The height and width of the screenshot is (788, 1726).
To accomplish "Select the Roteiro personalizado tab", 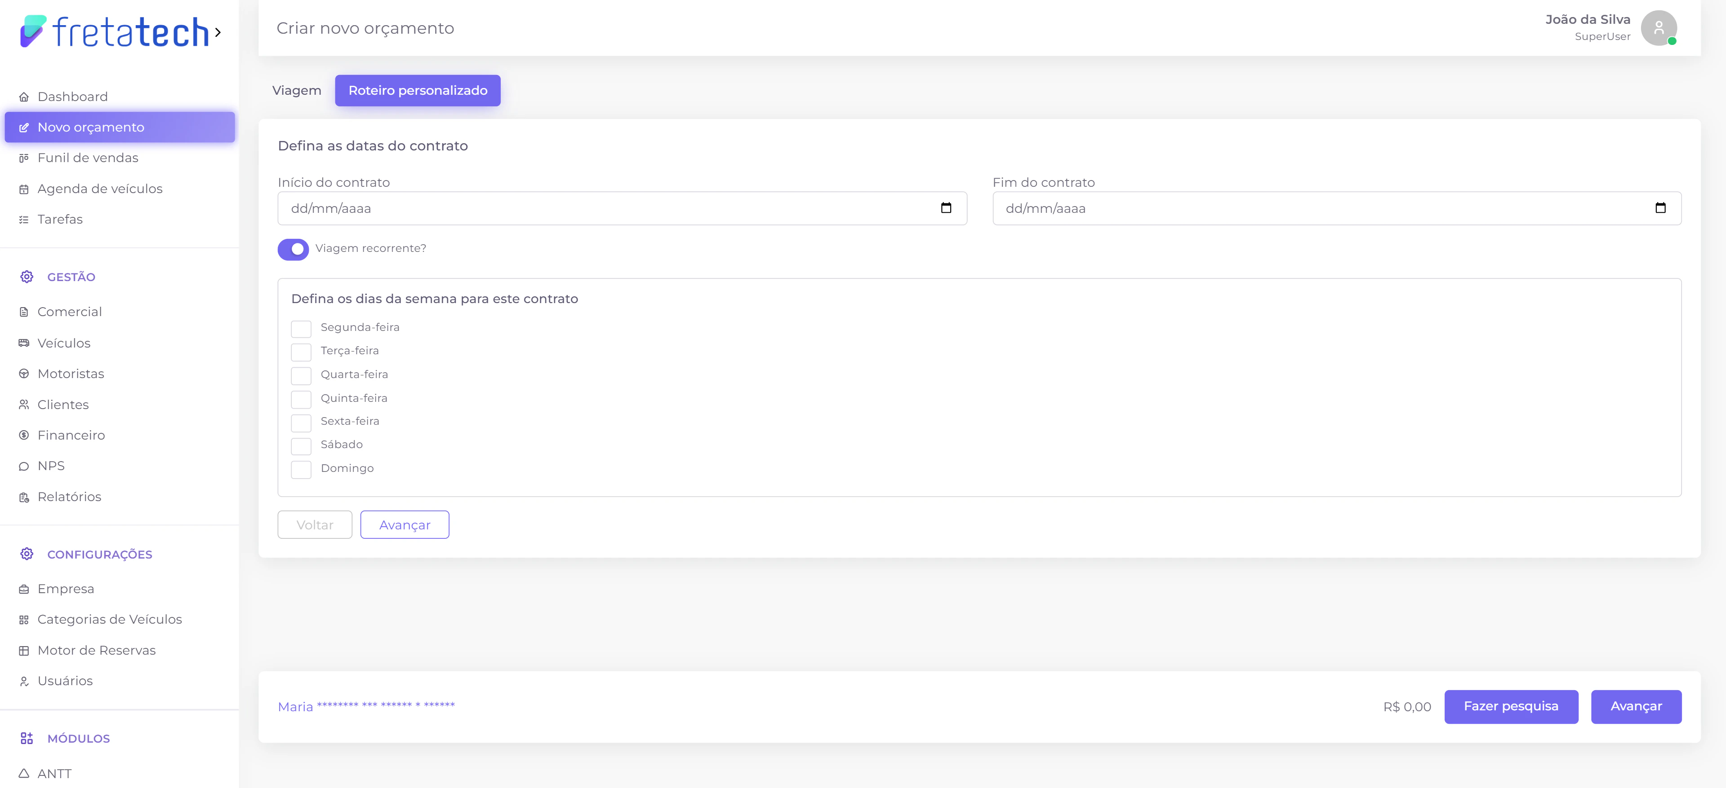I will pyautogui.click(x=418, y=90).
